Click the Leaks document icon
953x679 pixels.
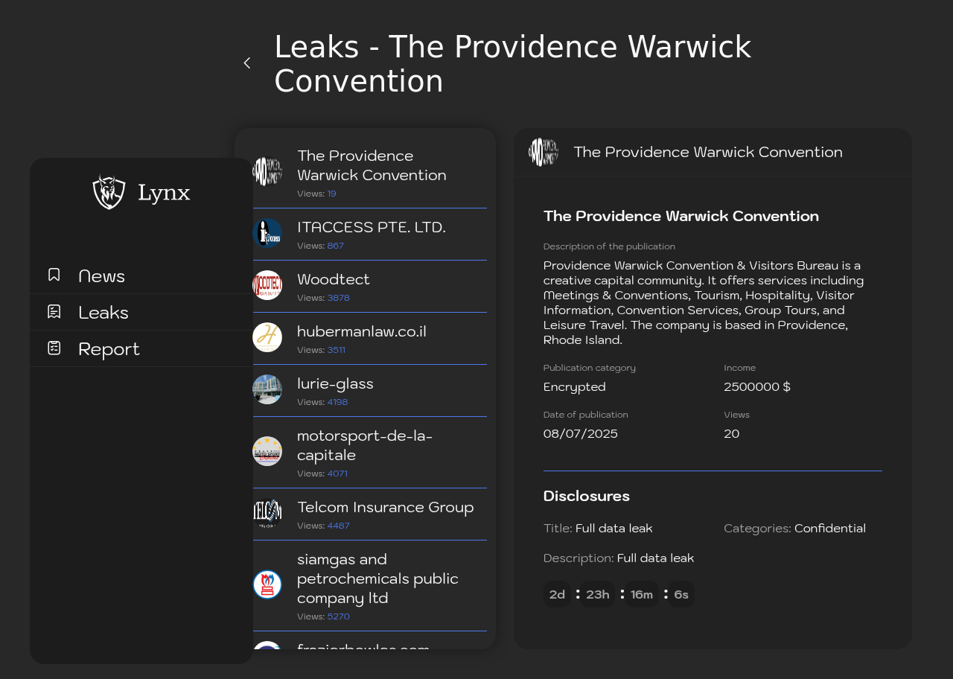[54, 311]
